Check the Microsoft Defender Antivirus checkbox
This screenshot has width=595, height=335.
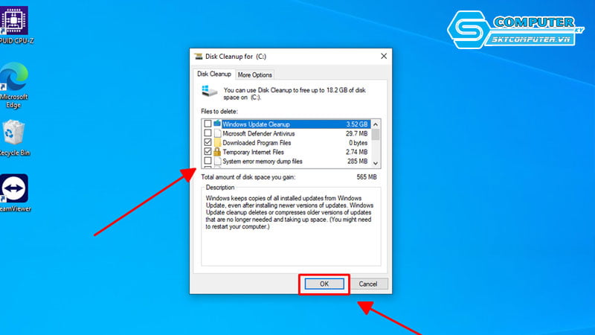(x=208, y=133)
